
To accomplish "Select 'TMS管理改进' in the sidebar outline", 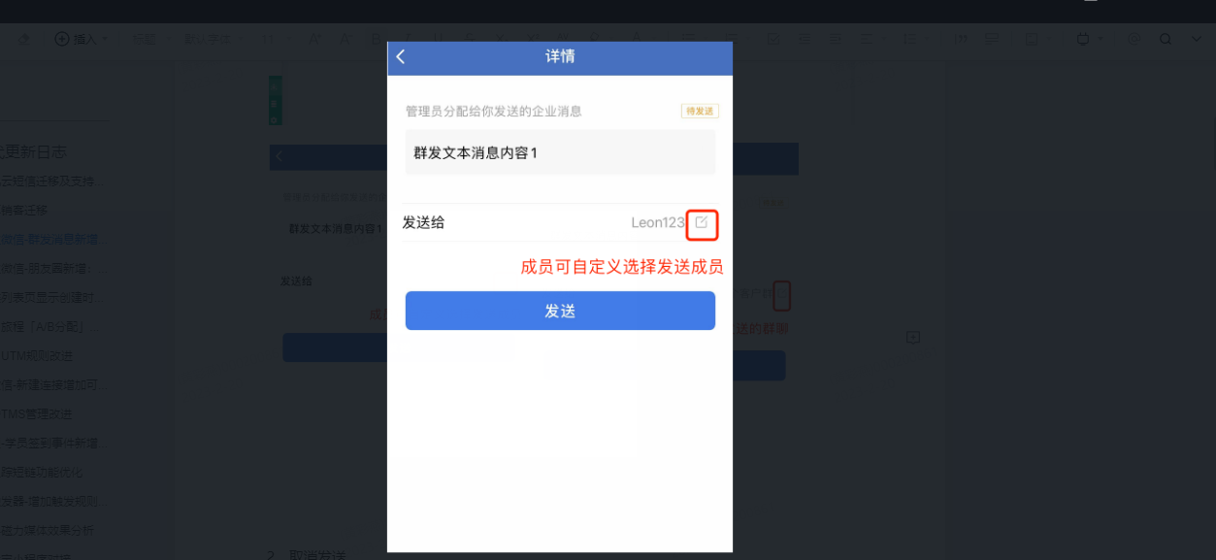I will 37,413.
